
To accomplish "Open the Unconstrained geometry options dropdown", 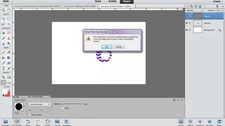I will click(39, 104).
